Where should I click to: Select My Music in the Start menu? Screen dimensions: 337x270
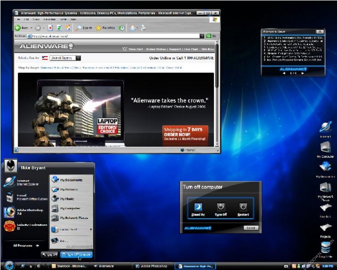(67, 199)
